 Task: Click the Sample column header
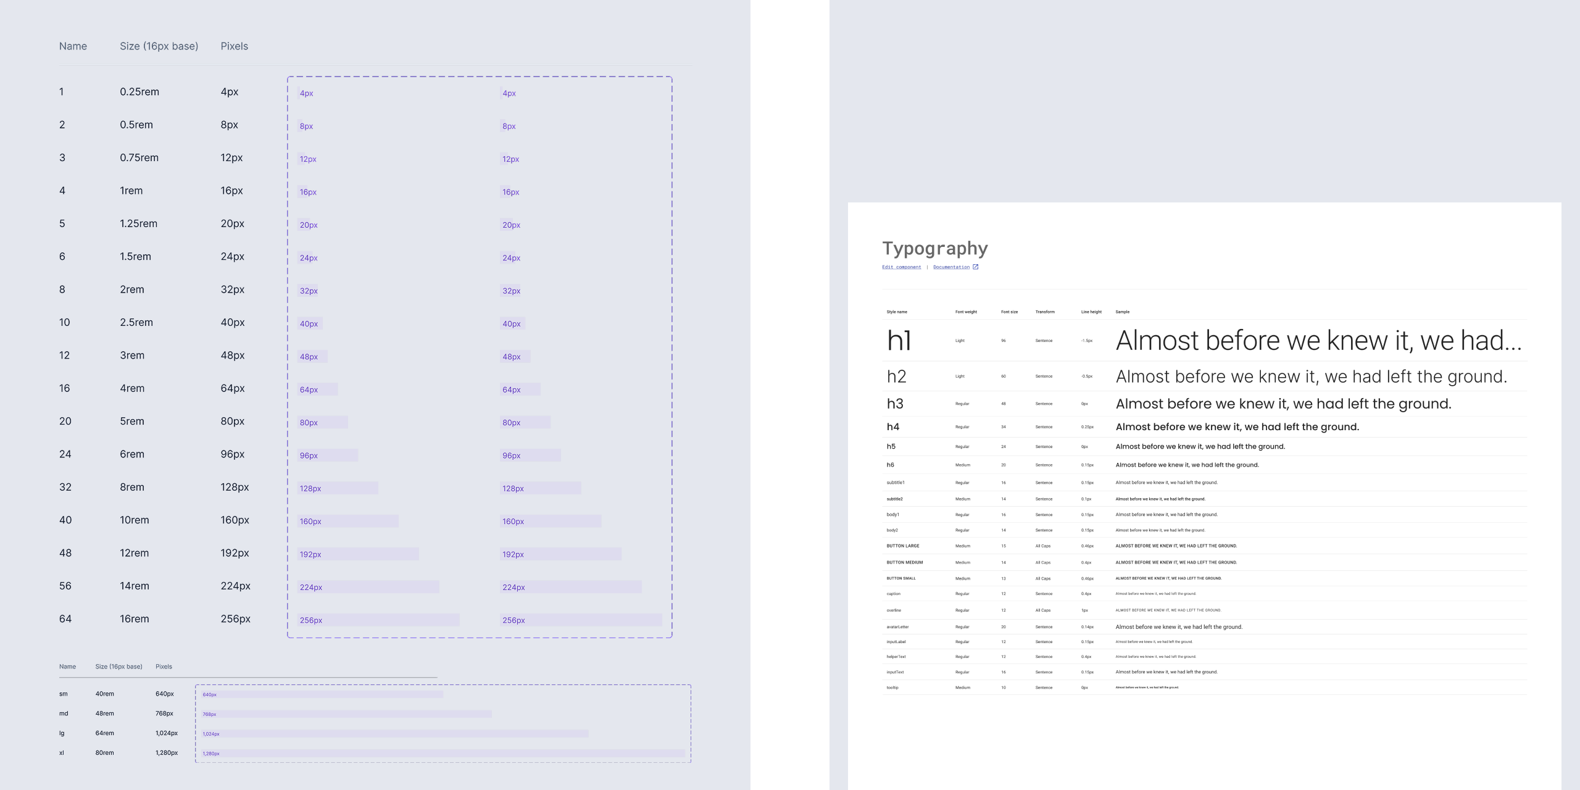[x=1122, y=312]
